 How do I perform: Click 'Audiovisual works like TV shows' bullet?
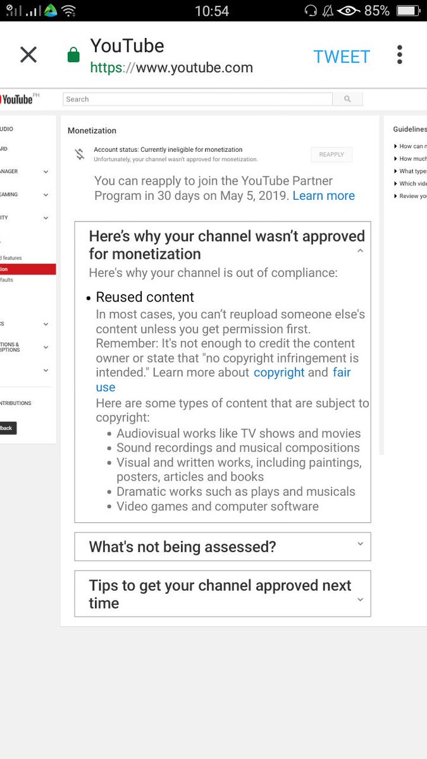click(238, 433)
